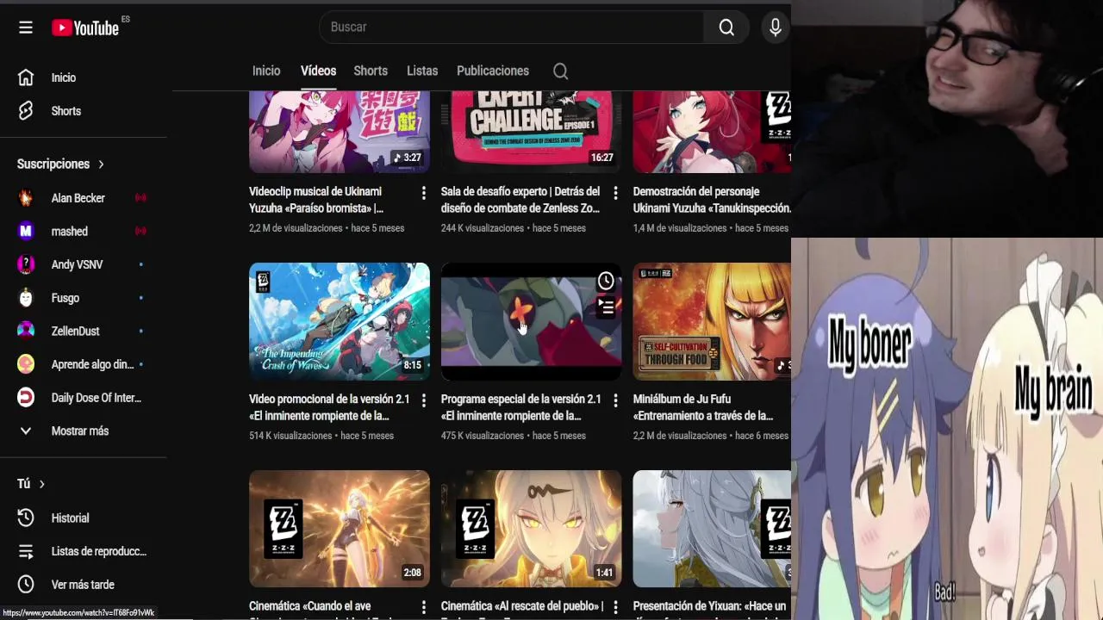Play the 3:27 Ukinami music thumbnail

click(x=340, y=132)
